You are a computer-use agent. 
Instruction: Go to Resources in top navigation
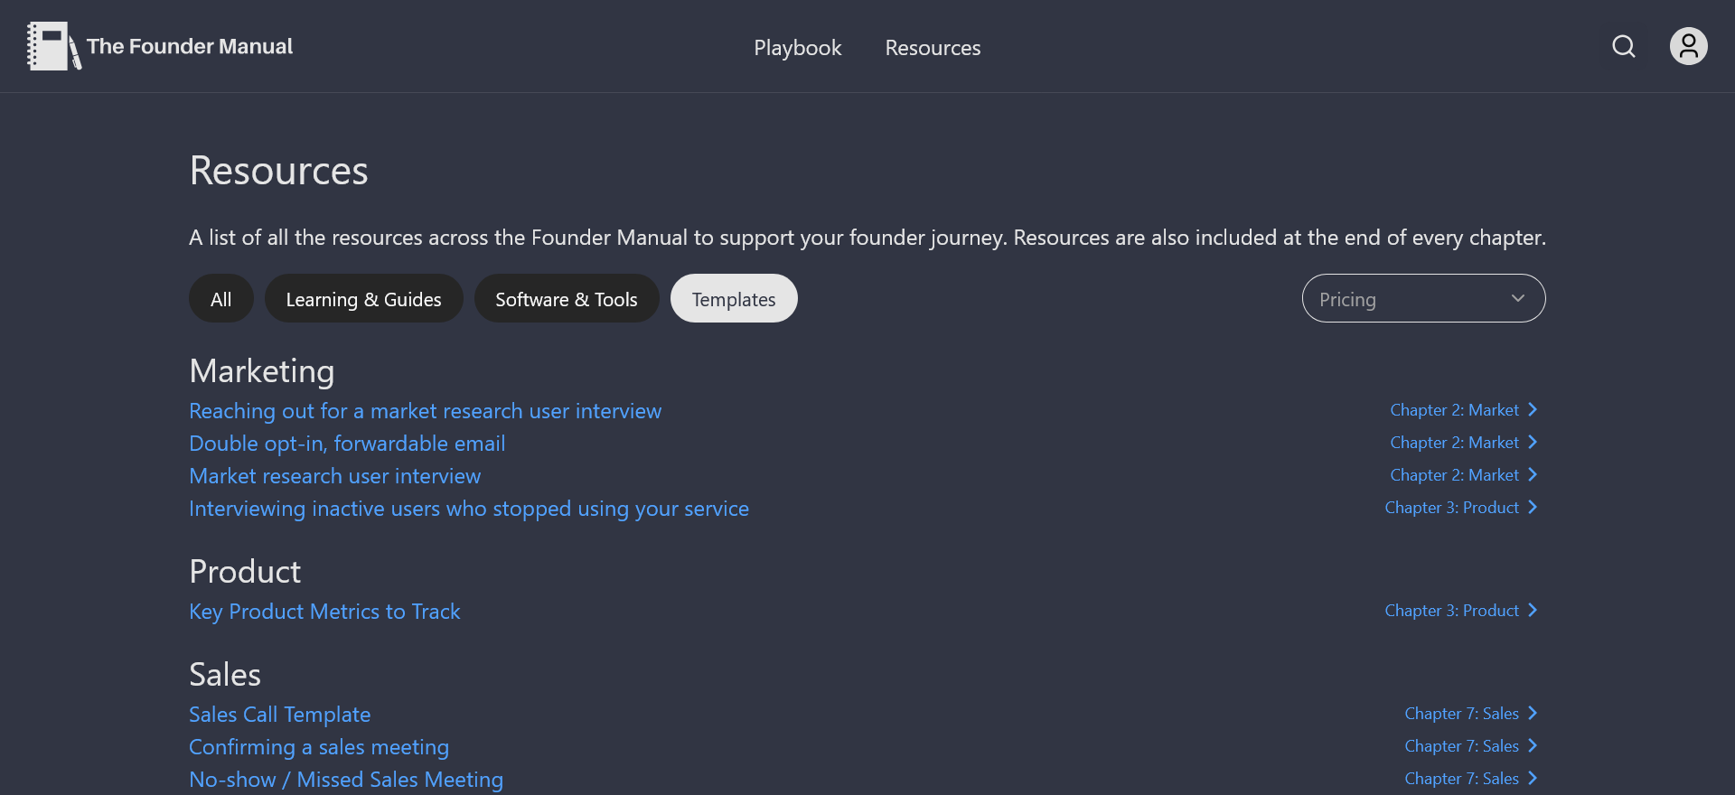tap(932, 48)
